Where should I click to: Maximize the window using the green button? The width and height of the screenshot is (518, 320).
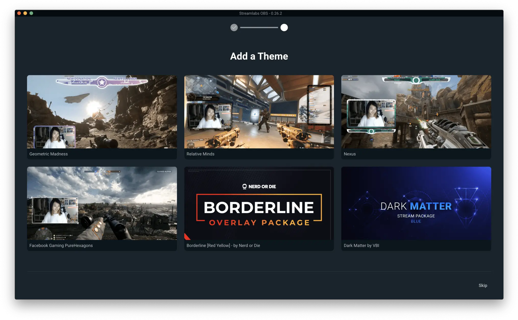pos(31,13)
